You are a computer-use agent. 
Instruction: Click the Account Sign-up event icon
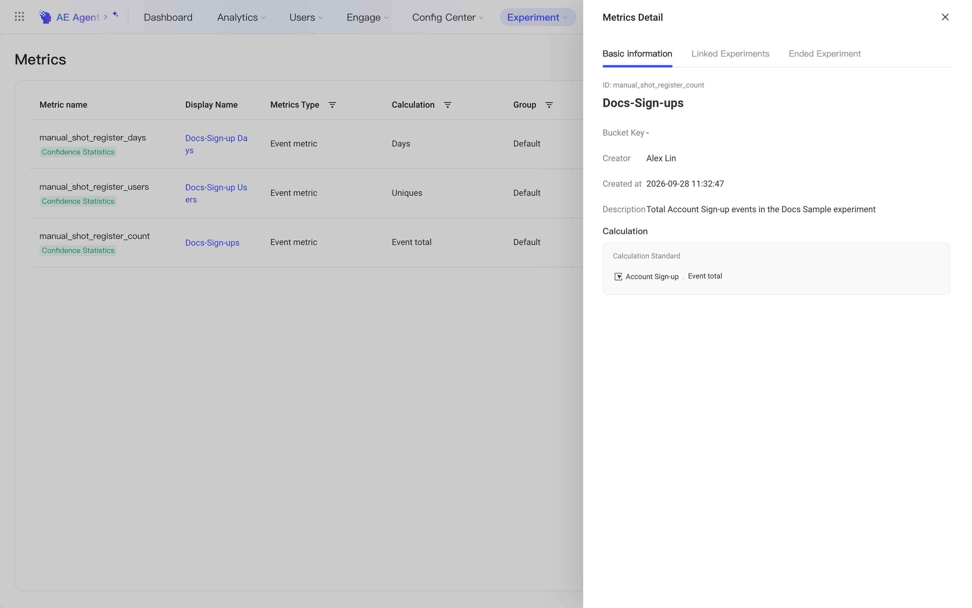click(x=618, y=277)
